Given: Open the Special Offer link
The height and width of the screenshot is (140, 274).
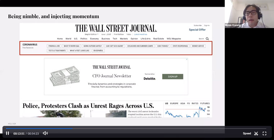Looking at the screenshot, I should (197, 30).
